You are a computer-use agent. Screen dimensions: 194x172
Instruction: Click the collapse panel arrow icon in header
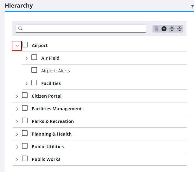pos(192,7)
